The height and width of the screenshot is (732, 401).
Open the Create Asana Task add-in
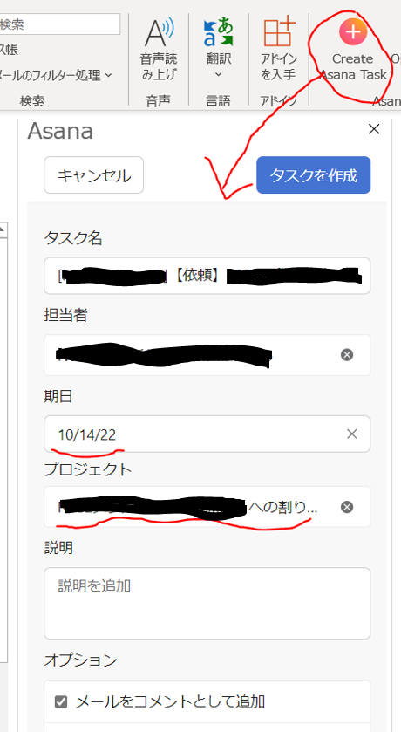(x=353, y=49)
